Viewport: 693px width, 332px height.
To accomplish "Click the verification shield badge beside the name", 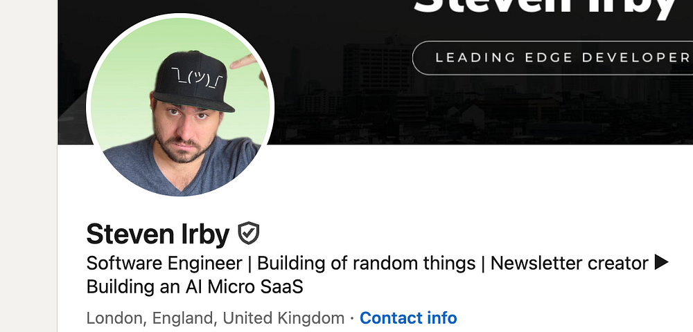I will pos(249,233).
